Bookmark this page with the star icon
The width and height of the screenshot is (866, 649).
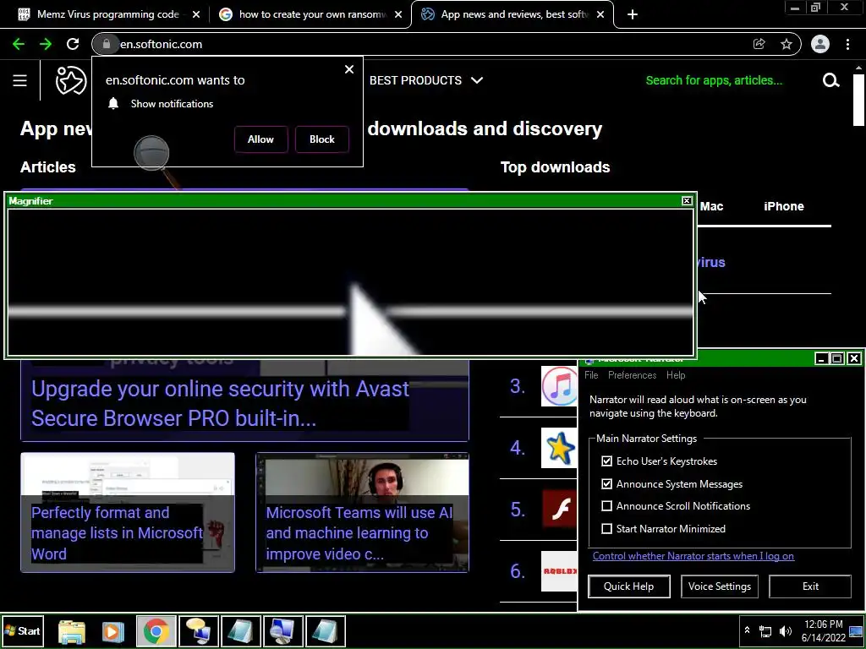click(787, 44)
